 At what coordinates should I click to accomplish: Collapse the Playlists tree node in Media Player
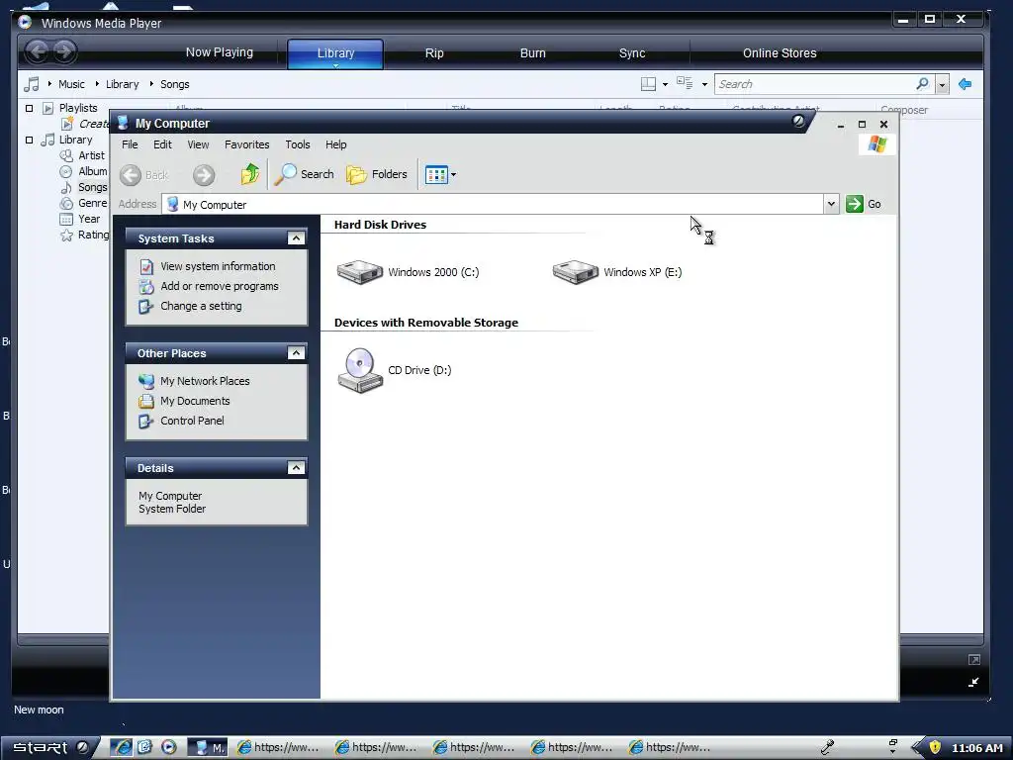29,108
